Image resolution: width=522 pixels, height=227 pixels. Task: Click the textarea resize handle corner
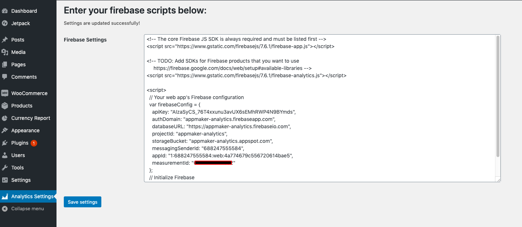point(498,180)
